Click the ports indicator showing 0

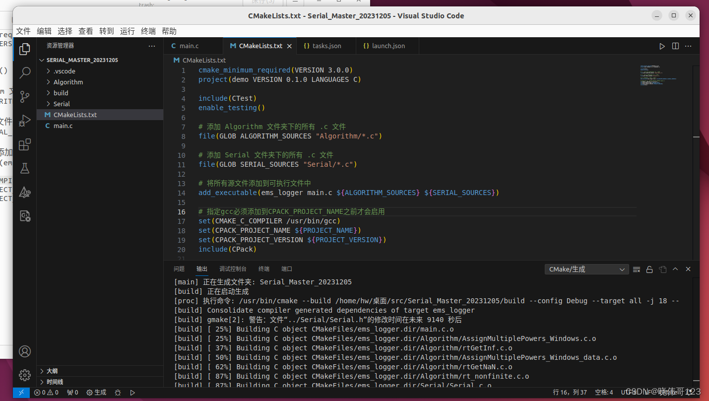pos(72,393)
